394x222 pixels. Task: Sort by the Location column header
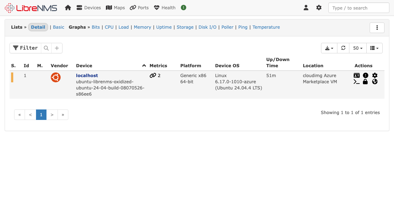pyautogui.click(x=313, y=66)
